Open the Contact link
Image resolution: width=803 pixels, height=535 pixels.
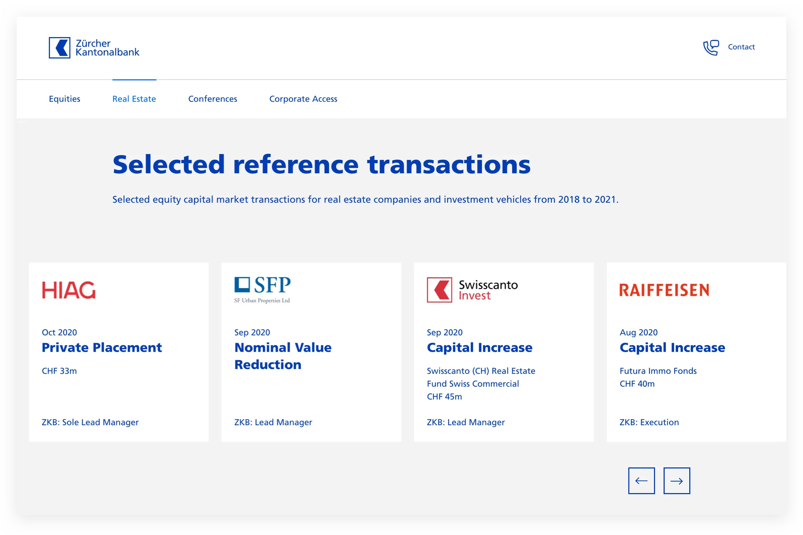coord(741,47)
